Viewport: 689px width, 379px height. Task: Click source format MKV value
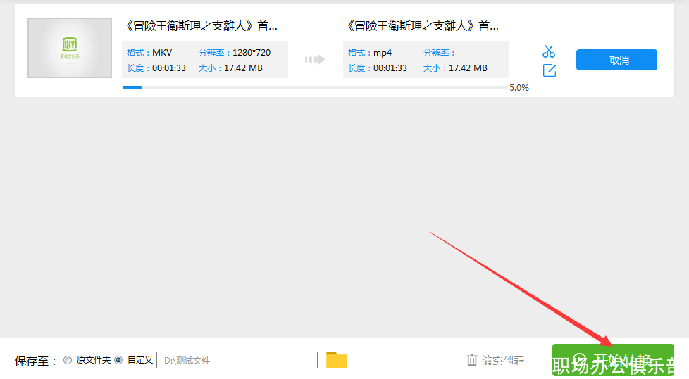pyautogui.click(x=162, y=53)
